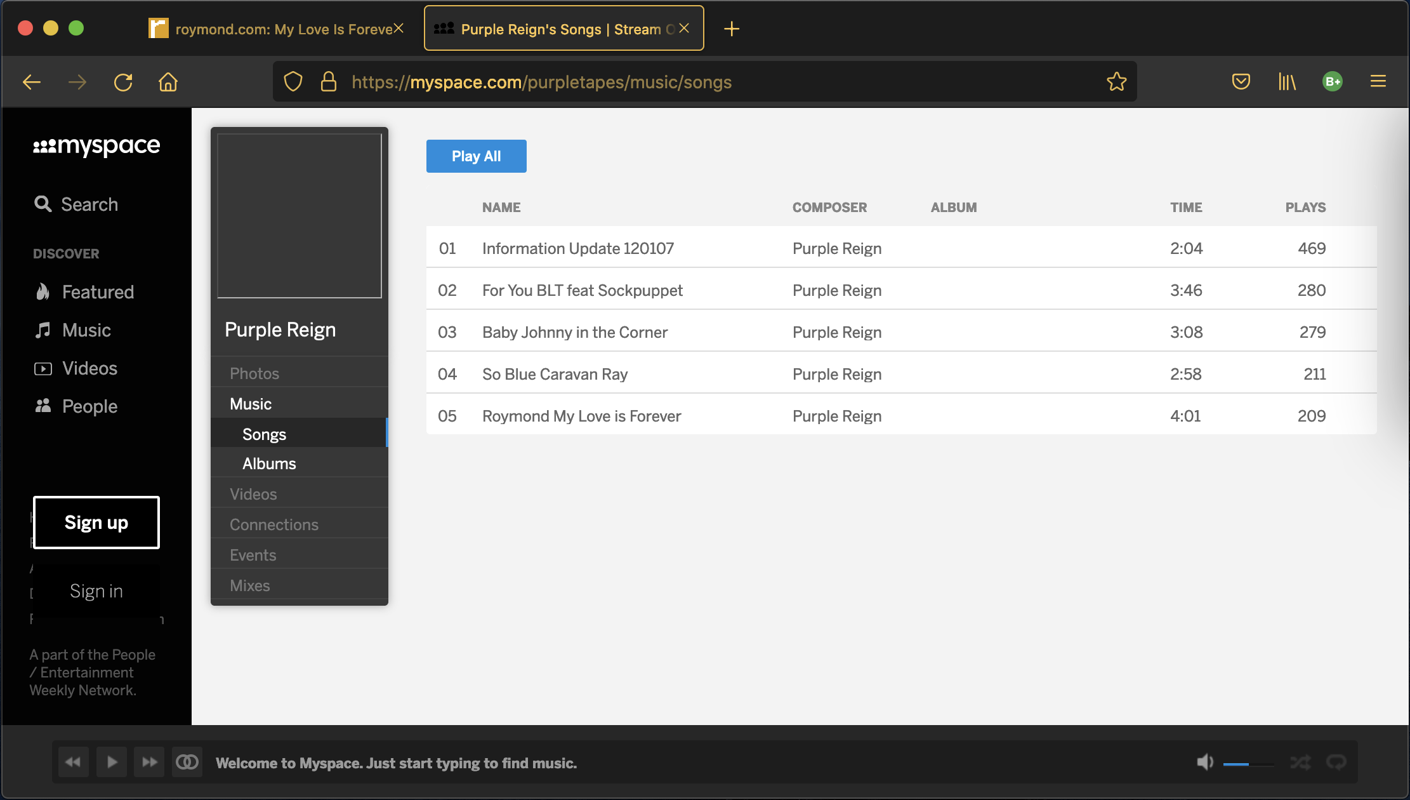Click the Purple Reign profile picture
Screen dimensions: 1410x800
click(x=300, y=216)
